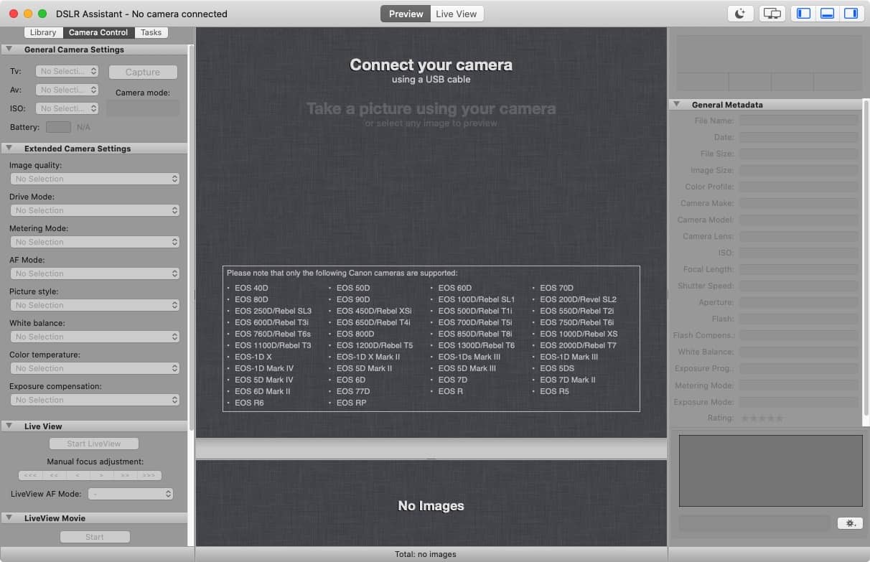Toggle bottom filmstrip panel visibility

point(827,14)
